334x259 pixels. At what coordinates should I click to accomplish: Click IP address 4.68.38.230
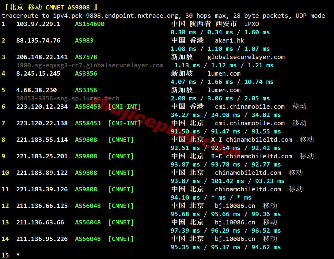(x=37, y=90)
